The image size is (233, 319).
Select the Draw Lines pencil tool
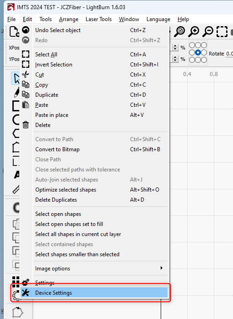pos(16,92)
